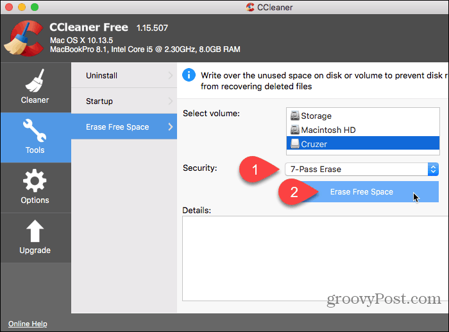Screen dimensions: 449x332
Task: Click the Security label
Action: 200,168
